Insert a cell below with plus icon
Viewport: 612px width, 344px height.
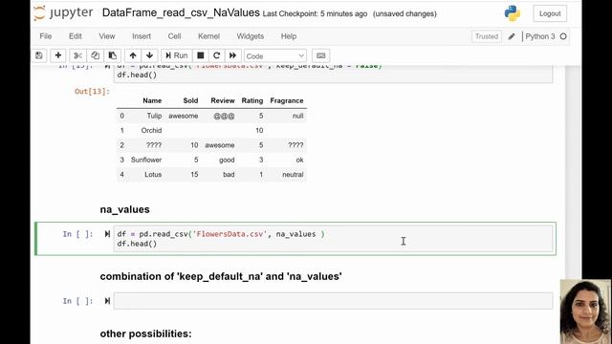click(58, 55)
